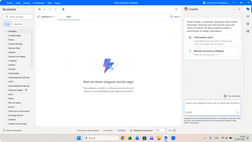Open the Ver términos link

pos(194,123)
